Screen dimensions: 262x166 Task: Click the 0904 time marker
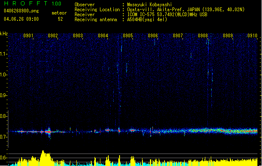tap(103, 36)
